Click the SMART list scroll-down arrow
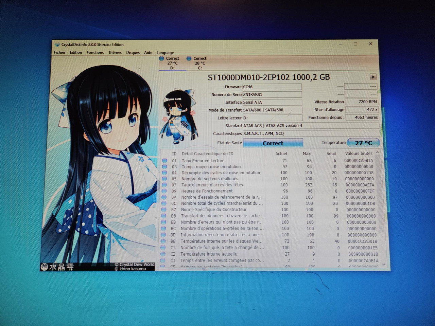Image resolution: width=435 pixels, height=326 pixels. [384, 265]
